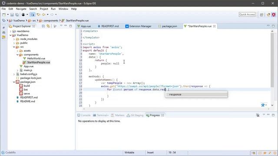Click VueDemo in the breadcrumb

click(19, 20)
